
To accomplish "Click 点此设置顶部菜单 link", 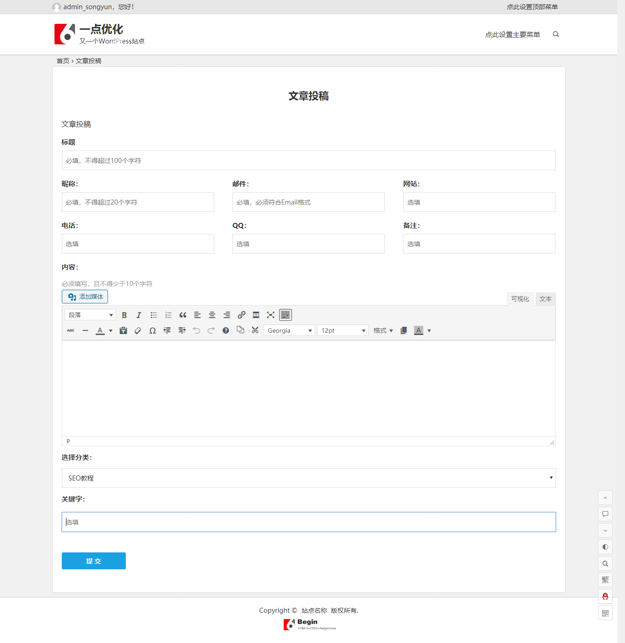I will pyautogui.click(x=532, y=7).
